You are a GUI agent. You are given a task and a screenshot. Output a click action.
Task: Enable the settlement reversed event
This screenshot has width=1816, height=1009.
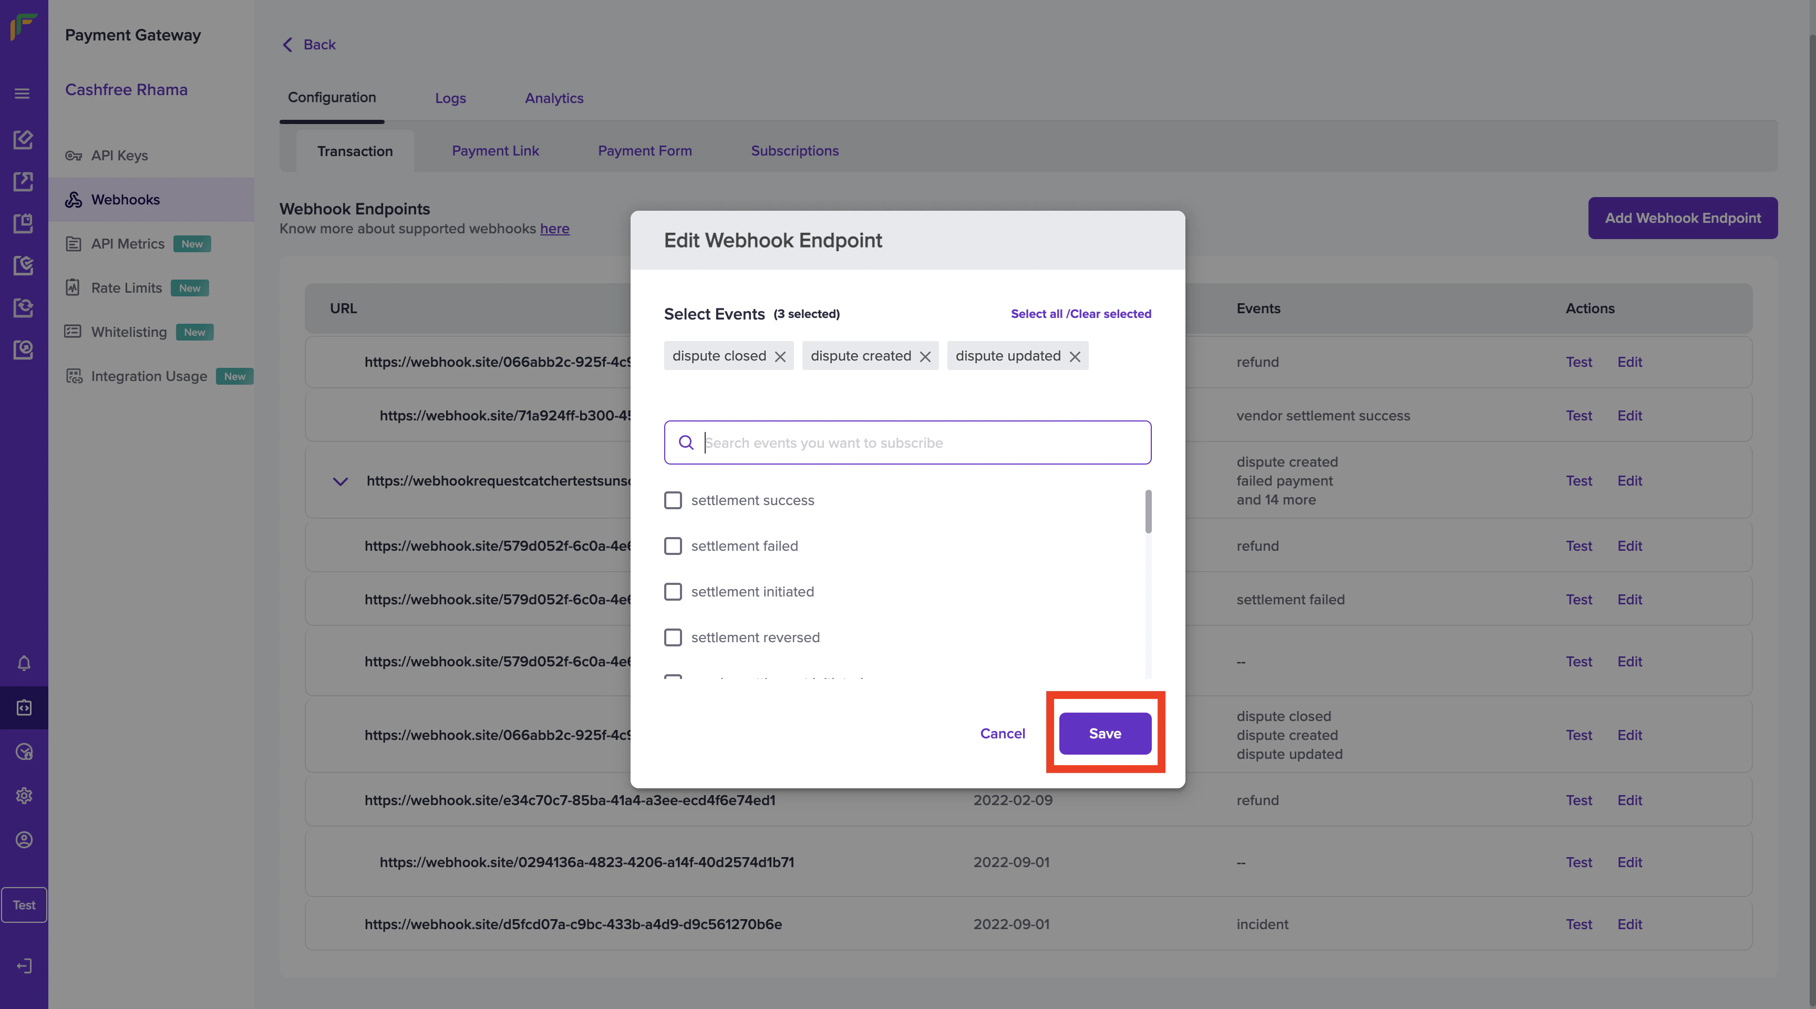pos(673,637)
